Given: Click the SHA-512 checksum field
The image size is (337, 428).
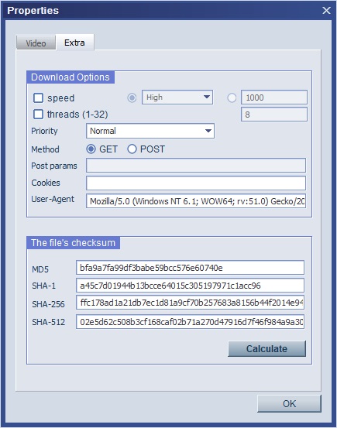Looking at the screenshot, I should coord(190,322).
